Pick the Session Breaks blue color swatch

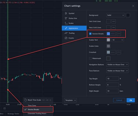(x=108, y=34)
